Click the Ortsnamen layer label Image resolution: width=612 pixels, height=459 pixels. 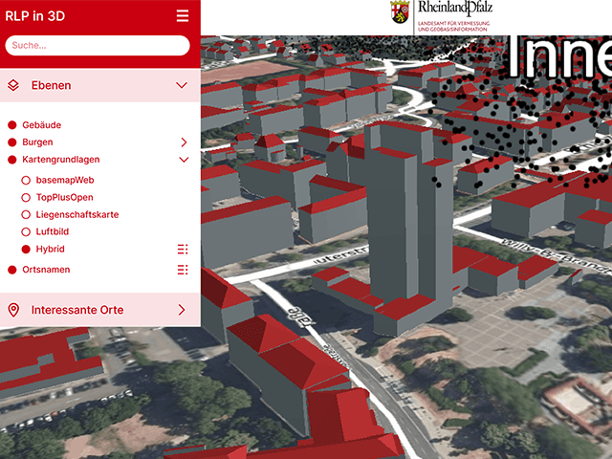(x=46, y=270)
